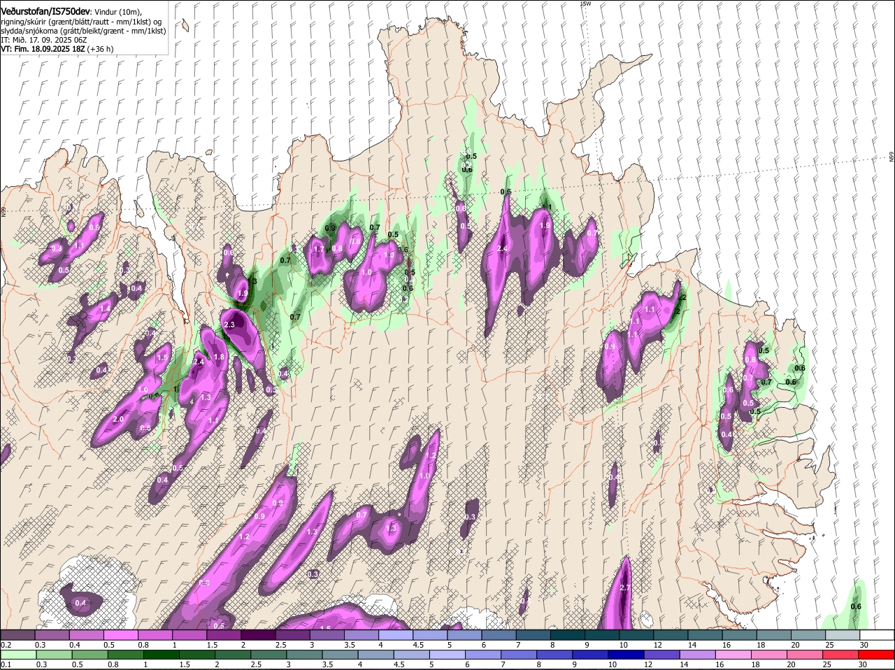
Task: Click the valid time 'VT: Fim. 18.09.2025 18Z'
Action: 43,50
